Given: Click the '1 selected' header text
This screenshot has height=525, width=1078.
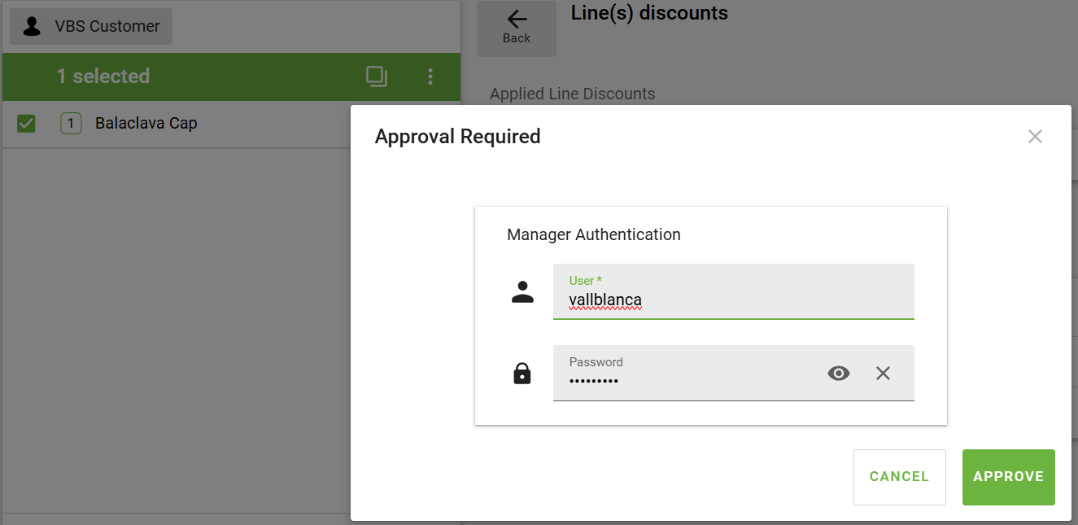Looking at the screenshot, I should click(103, 77).
